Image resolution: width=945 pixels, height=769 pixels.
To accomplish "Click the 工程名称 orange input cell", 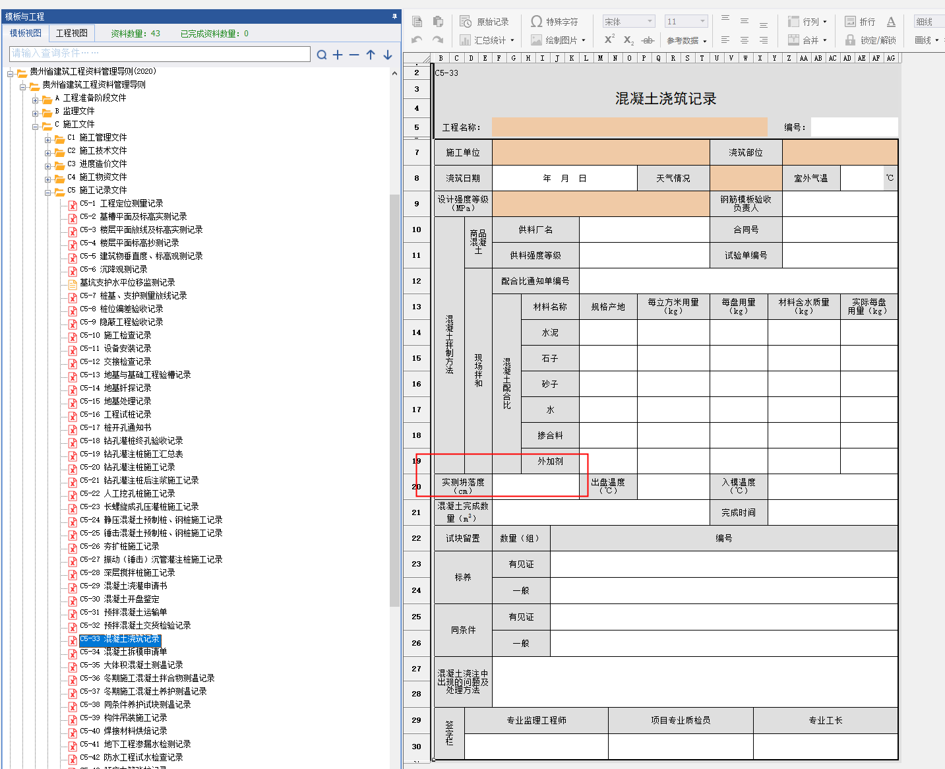I will [629, 127].
